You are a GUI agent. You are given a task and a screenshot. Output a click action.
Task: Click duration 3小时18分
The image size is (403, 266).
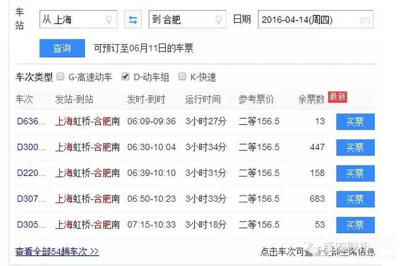(206, 225)
